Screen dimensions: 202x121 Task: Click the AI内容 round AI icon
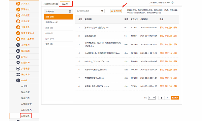[x=18, y=80]
